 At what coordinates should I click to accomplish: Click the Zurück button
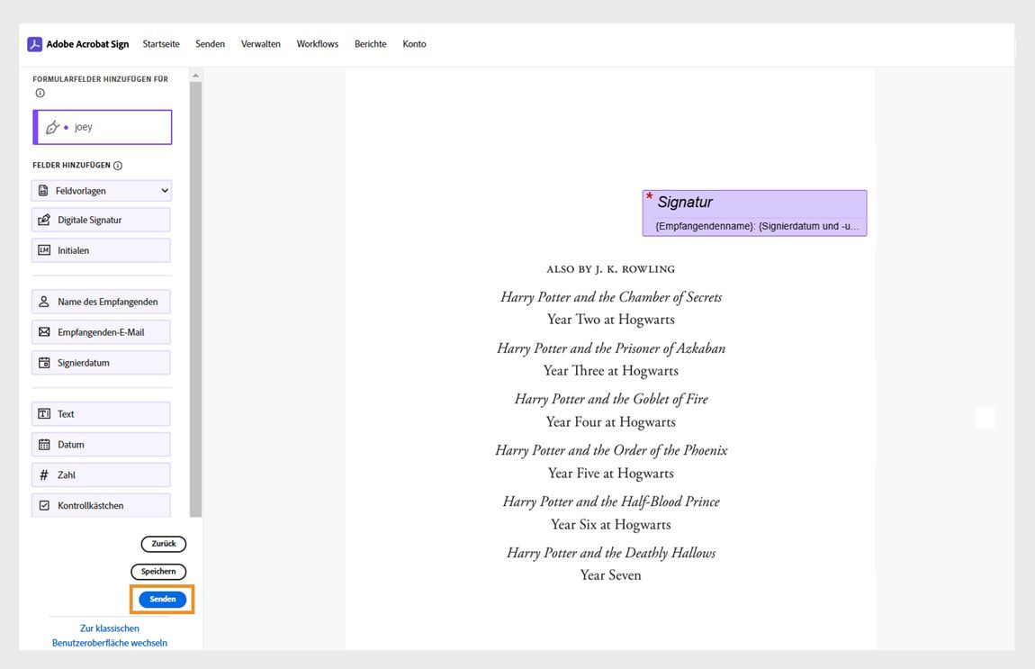coord(164,544)
